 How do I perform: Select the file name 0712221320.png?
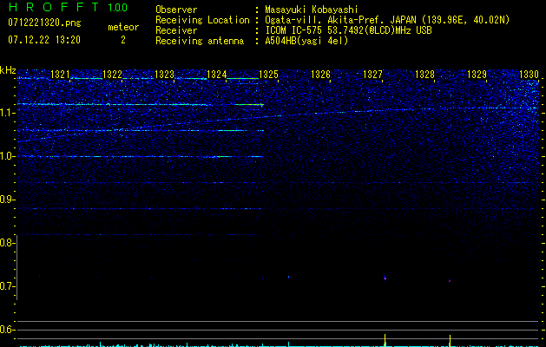point(44,23)
